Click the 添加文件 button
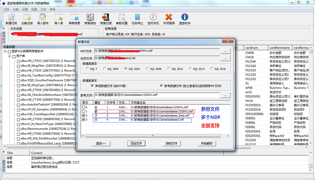The width and height of the screenshot is (315, 180). coord(136,143)
